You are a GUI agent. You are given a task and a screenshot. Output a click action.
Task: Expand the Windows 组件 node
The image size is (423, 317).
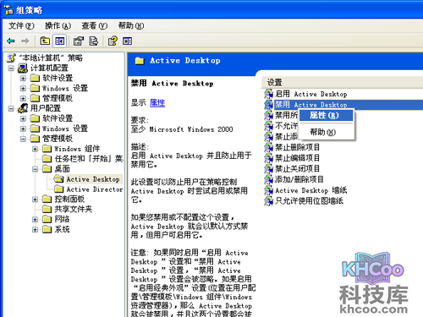pyautogui.click(x=35, y=149)
